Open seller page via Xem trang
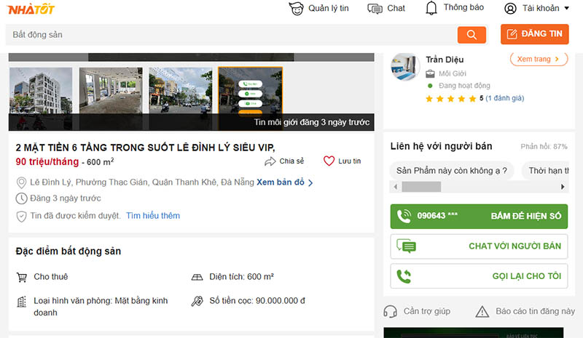 pyautogui.click(x=538, y=59)
